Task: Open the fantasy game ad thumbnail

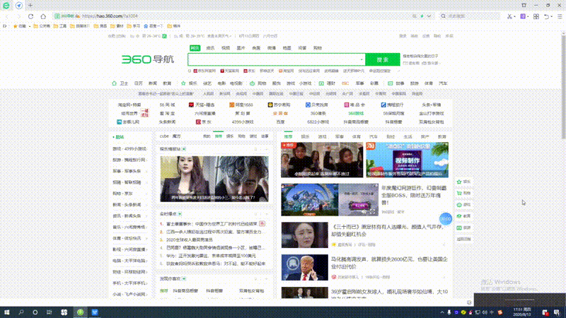Action: [330, 200]
